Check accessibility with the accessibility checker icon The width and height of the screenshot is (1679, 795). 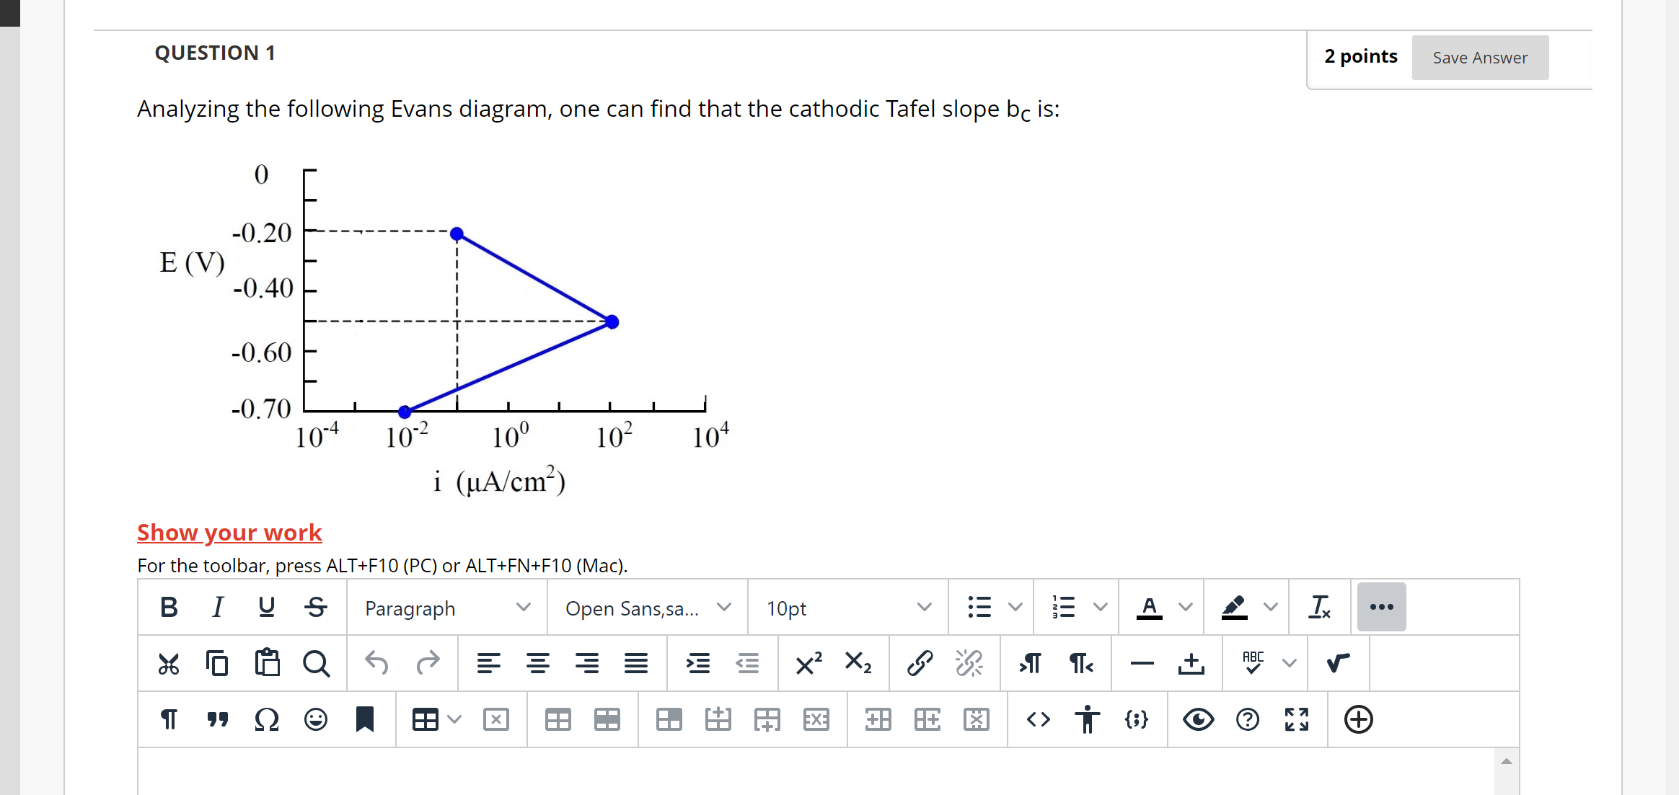point(1086,719)
